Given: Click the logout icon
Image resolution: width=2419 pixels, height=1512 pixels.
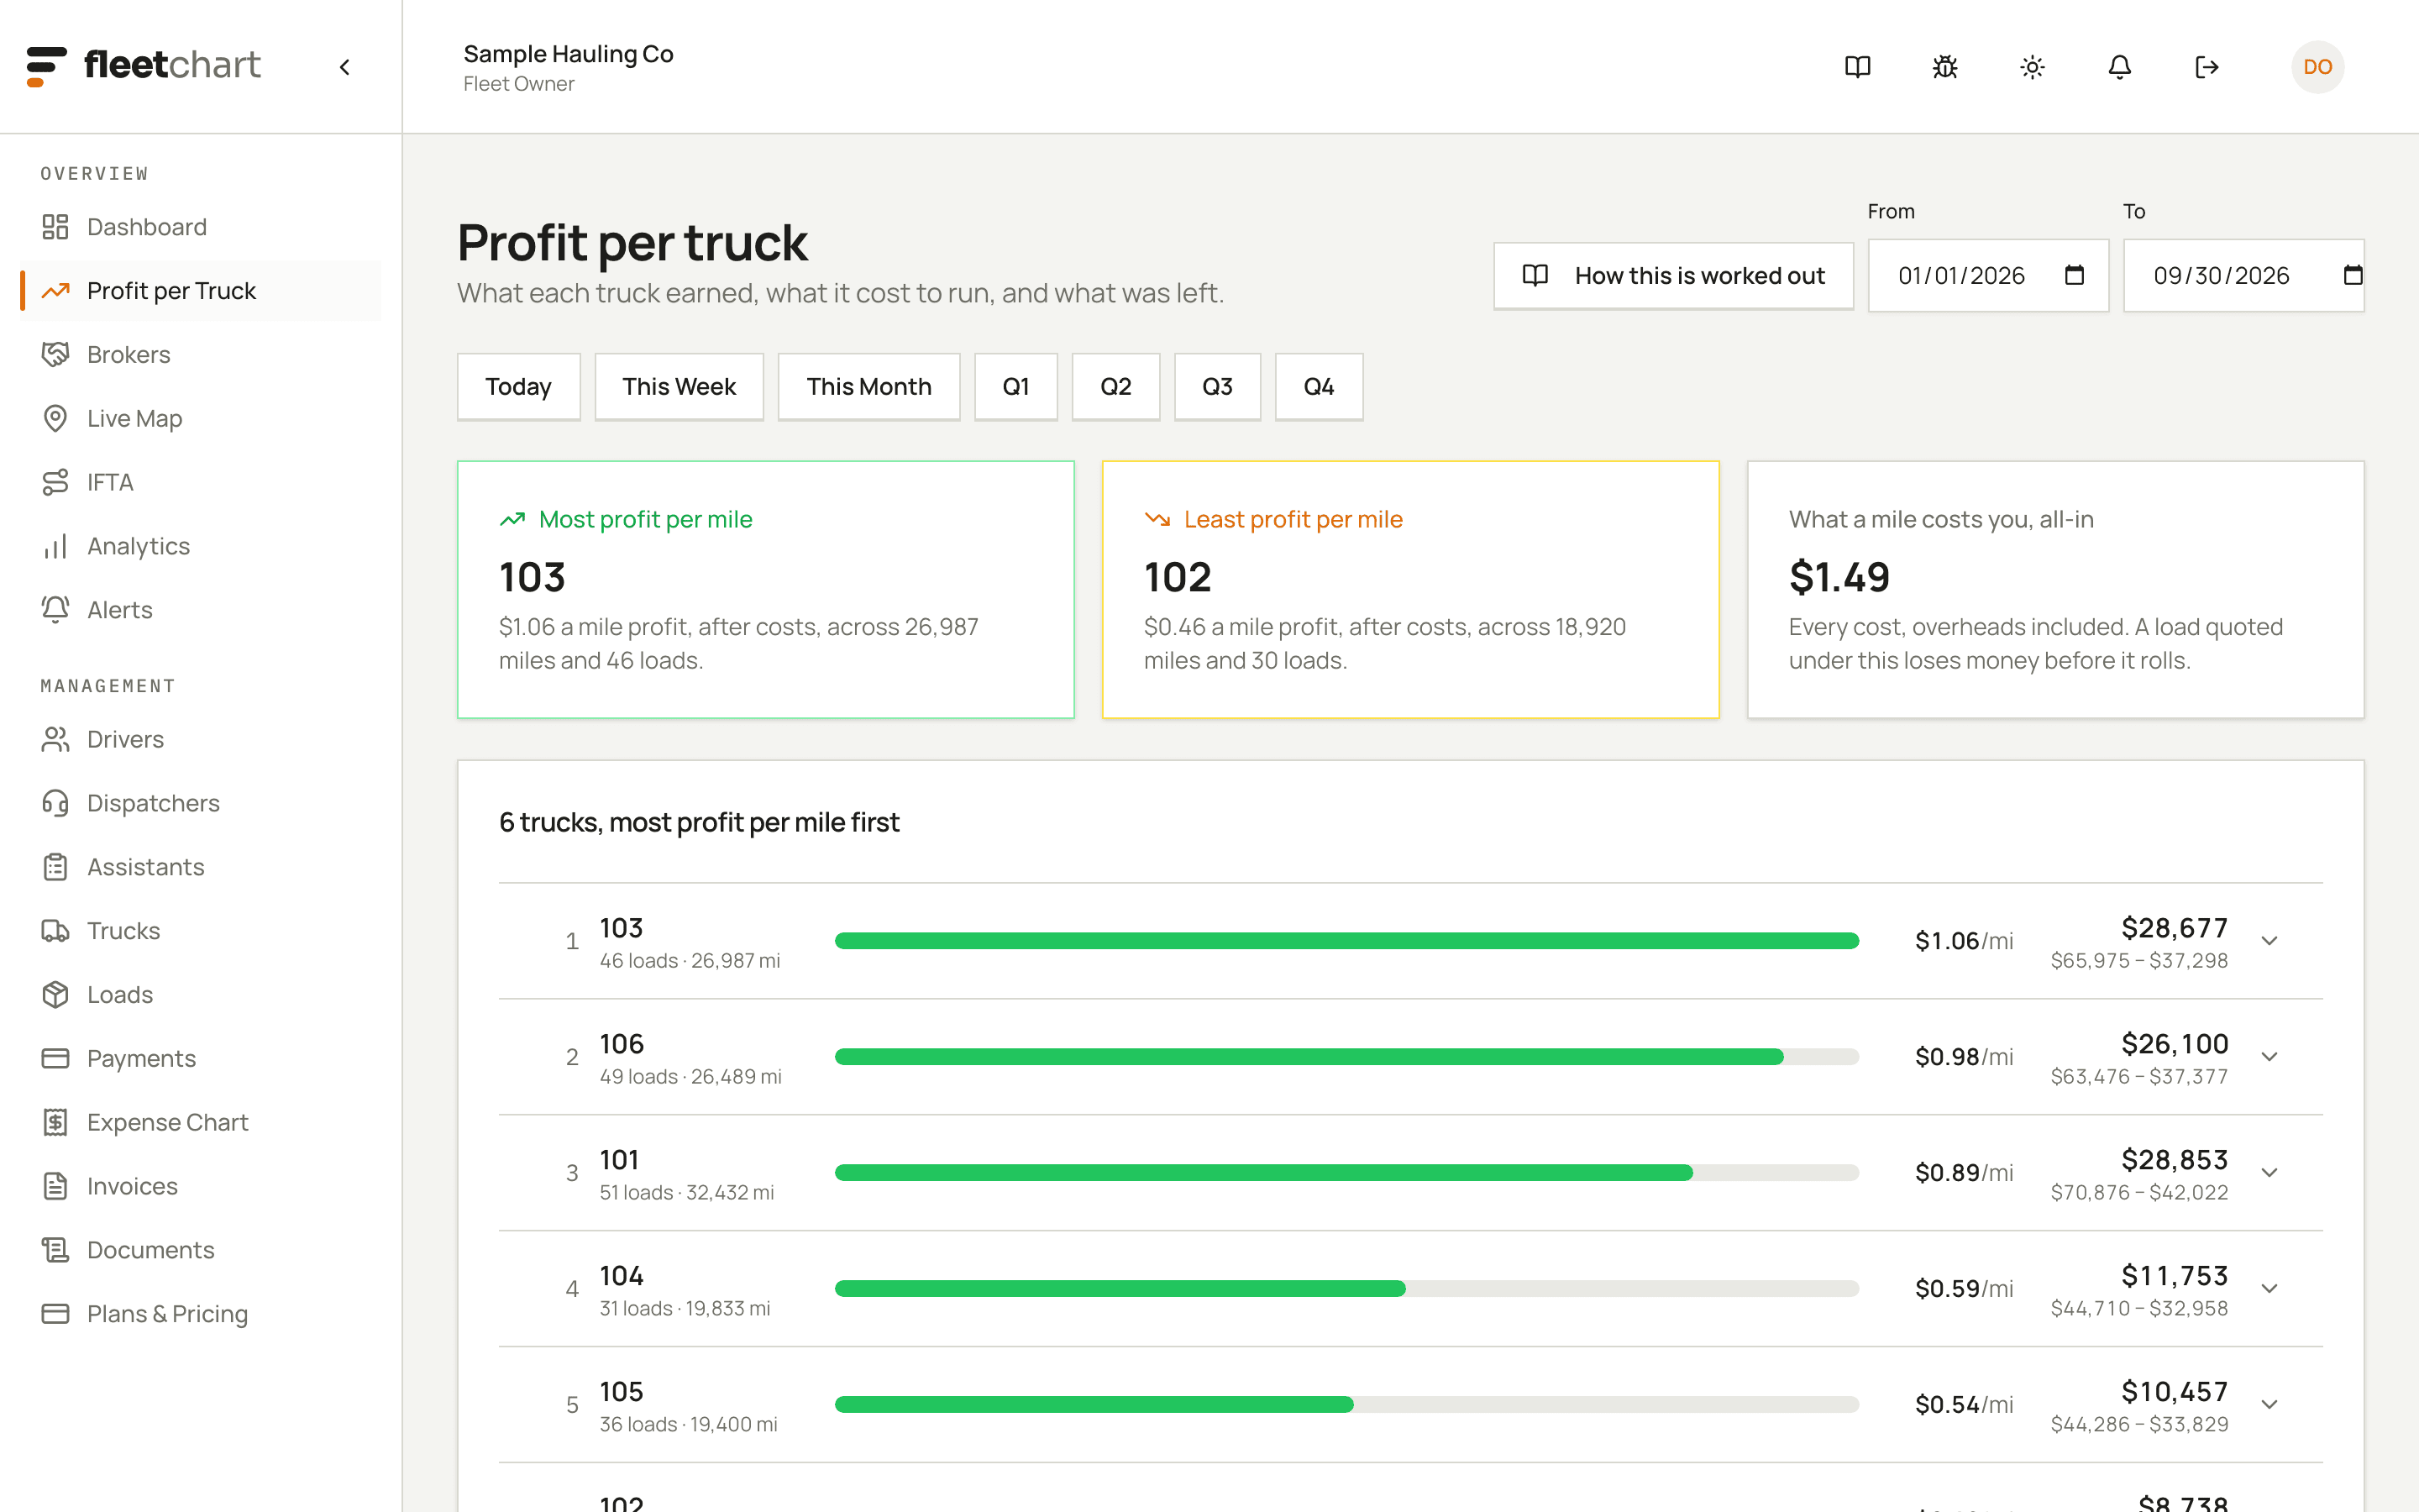Looking at the screenshot, I should click(x=2207, y=67).
